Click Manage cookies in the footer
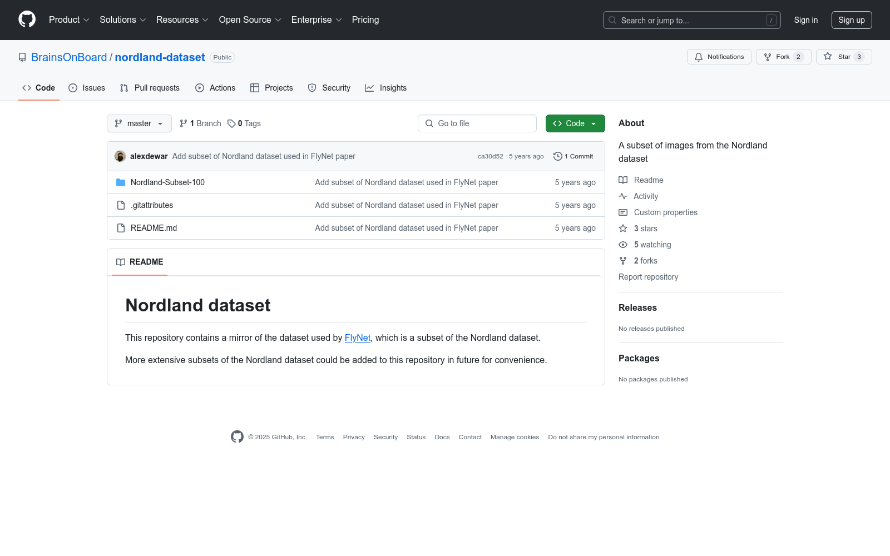The image size is (890, 556). click(515, 437)
